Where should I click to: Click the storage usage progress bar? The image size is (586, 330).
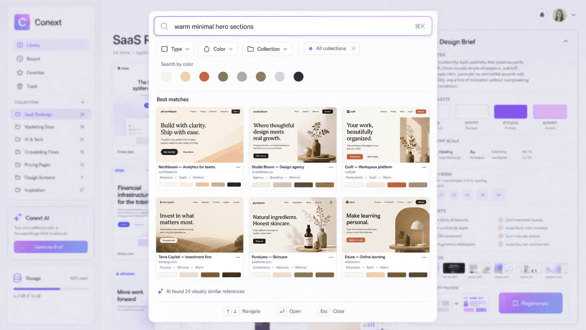(50, 289)
